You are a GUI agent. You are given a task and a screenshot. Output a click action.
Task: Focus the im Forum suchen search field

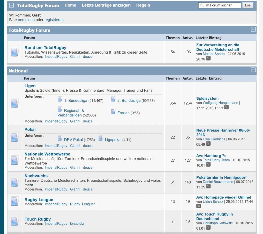point(221,5)
